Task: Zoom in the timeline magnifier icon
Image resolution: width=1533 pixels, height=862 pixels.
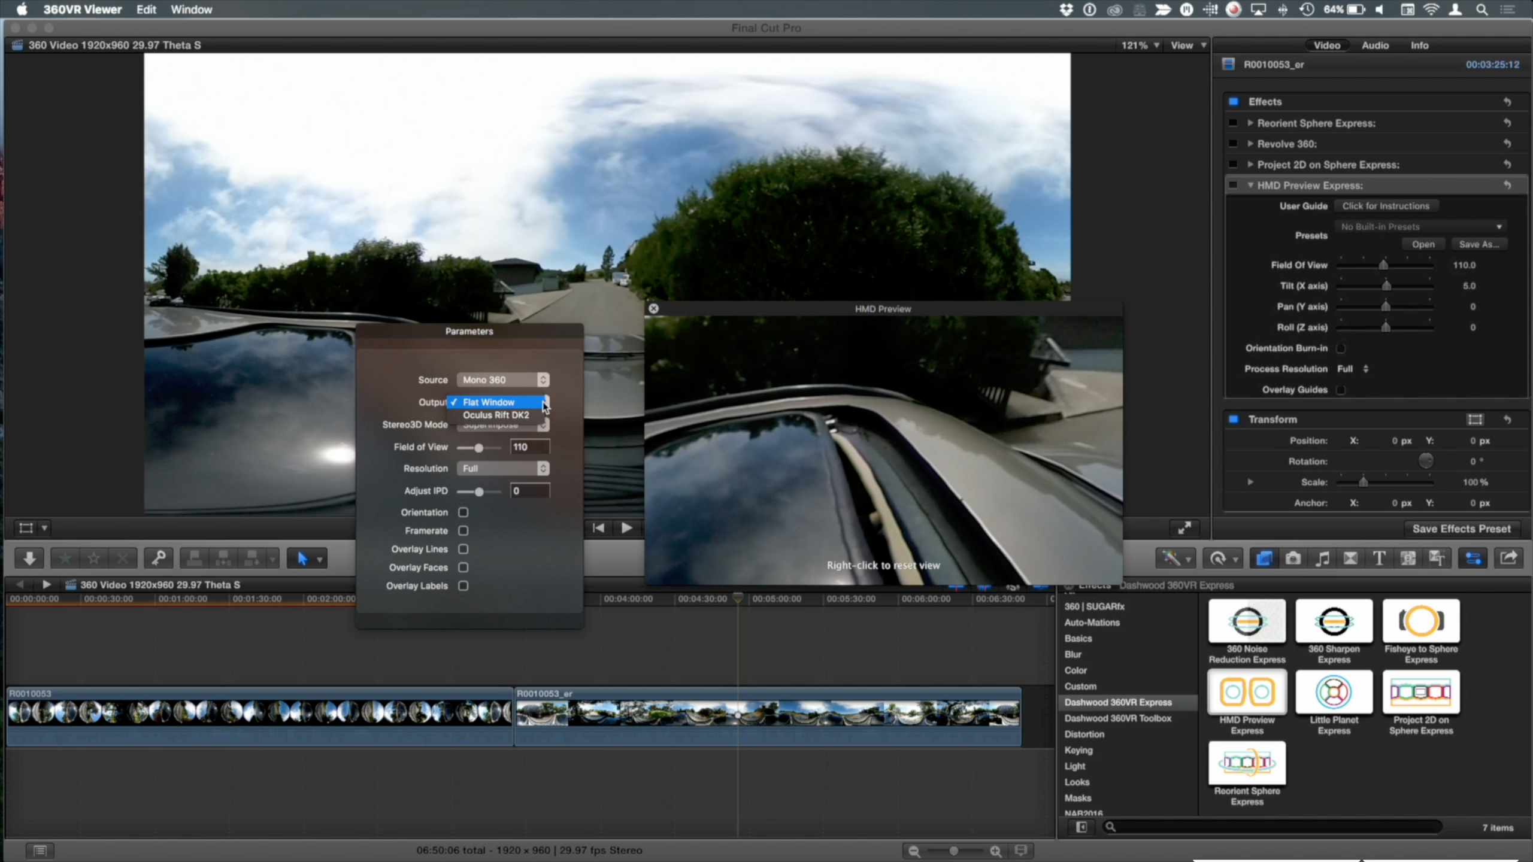Action: [x=995, y=851]
